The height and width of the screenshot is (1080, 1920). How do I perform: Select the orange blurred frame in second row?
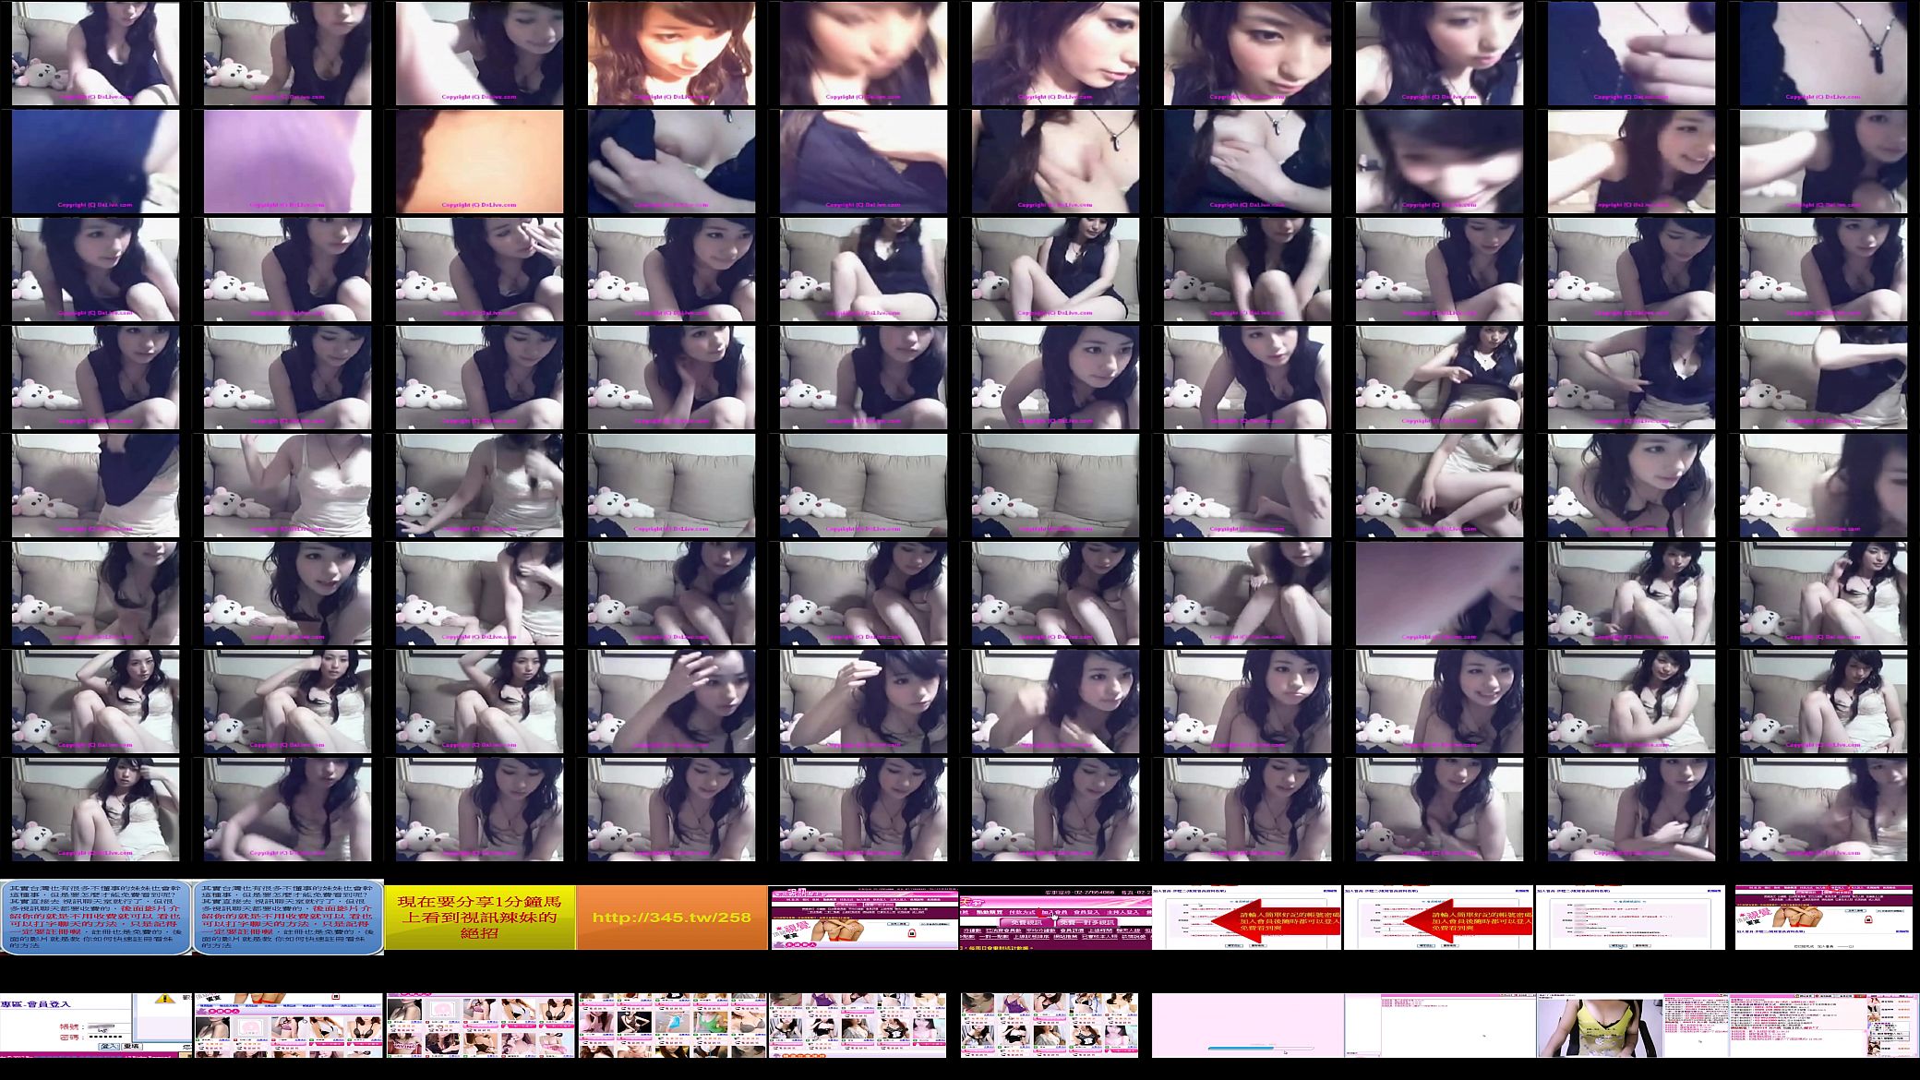pos(479,162)
